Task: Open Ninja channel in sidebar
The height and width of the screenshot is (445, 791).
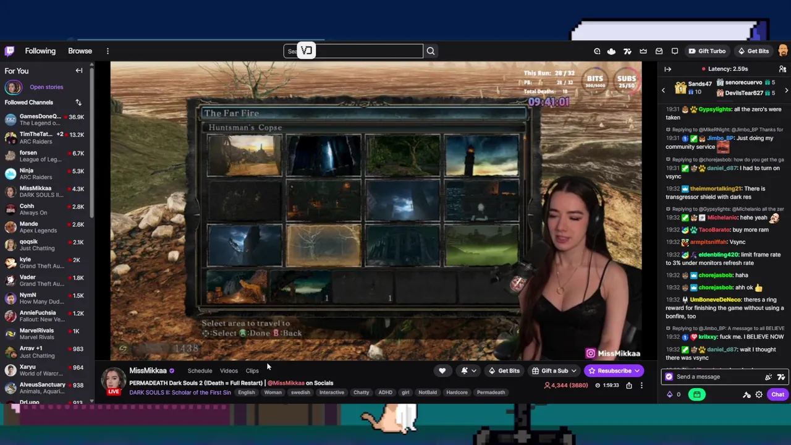Action: 46,174
